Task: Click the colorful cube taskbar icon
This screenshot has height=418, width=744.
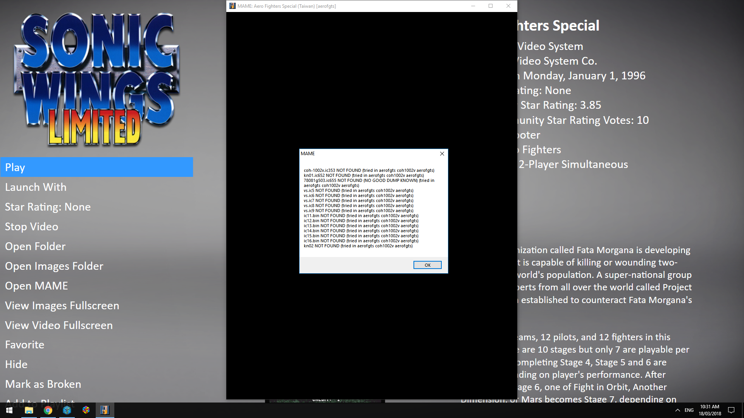Action: (86, 410)
